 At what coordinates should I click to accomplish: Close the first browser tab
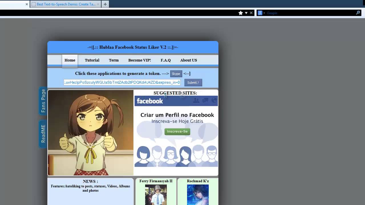pos(27,4)
